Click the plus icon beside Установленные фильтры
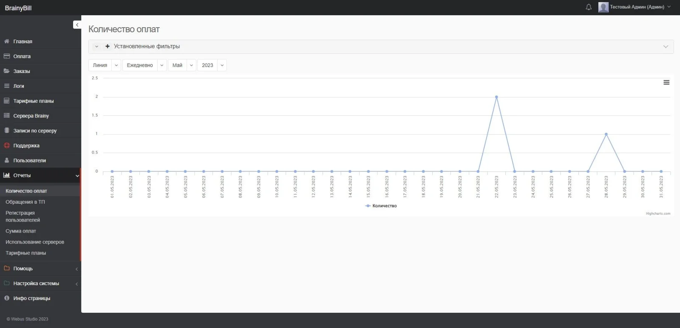 tap(108, 46)
